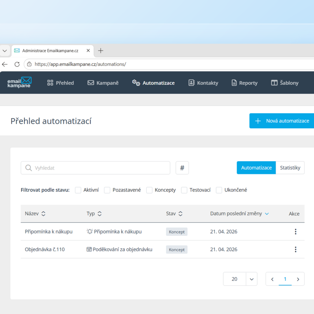The height and width of the screenshot is (314, 314).
Task: Sort the table by Název column
Action: point(43,214)
